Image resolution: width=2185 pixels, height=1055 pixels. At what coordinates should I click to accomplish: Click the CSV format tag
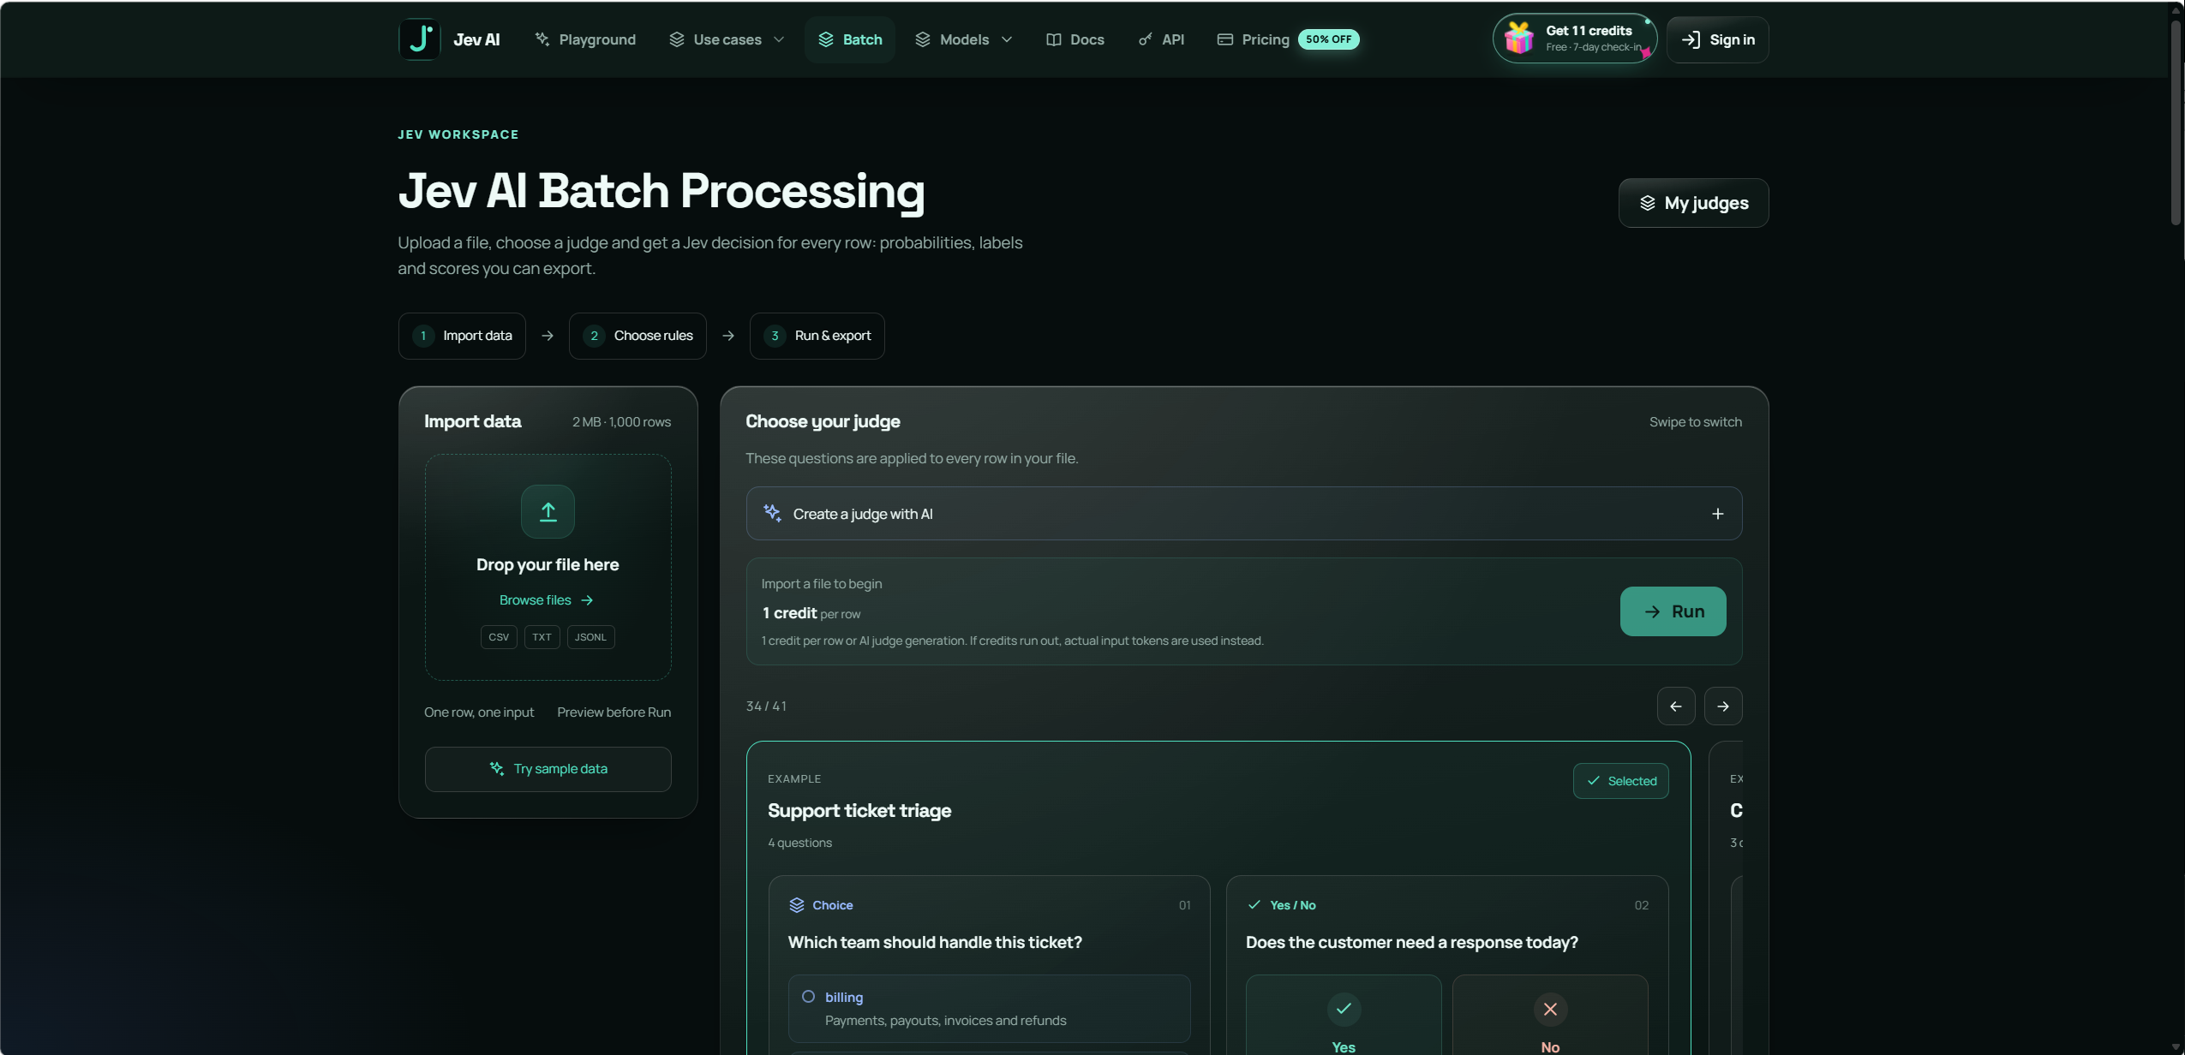pos(499,637)
